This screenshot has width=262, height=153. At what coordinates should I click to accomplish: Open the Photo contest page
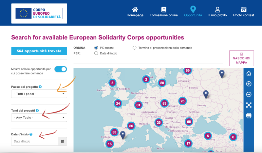click(x=243, y=12)
